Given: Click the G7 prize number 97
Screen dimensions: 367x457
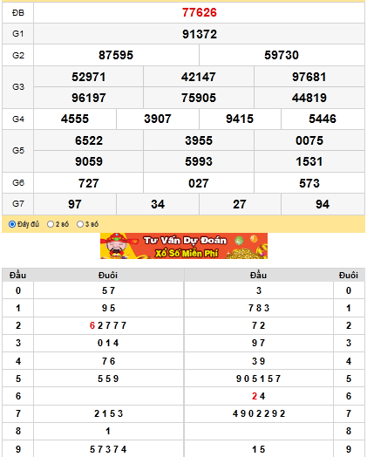Looking at the screenshot, I should click(x=75, y=204).
